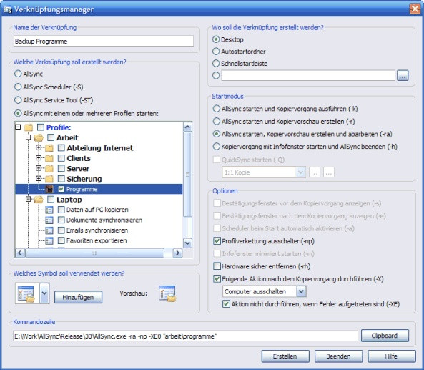The width and height of the screenshot is (424, 370).
Task: Select Kopiervorschau erstellen (-r) start mode
Action: (217, 121)
